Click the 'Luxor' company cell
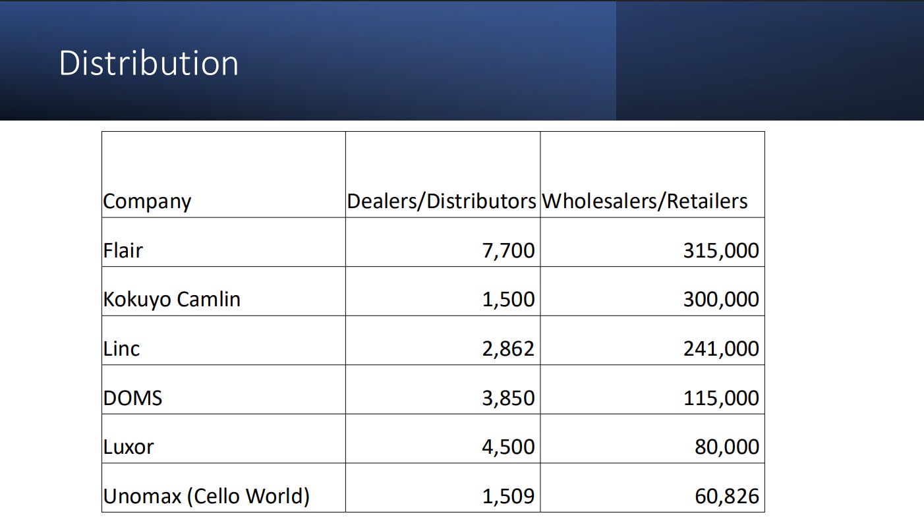The image size is (924, 523). 223,438
